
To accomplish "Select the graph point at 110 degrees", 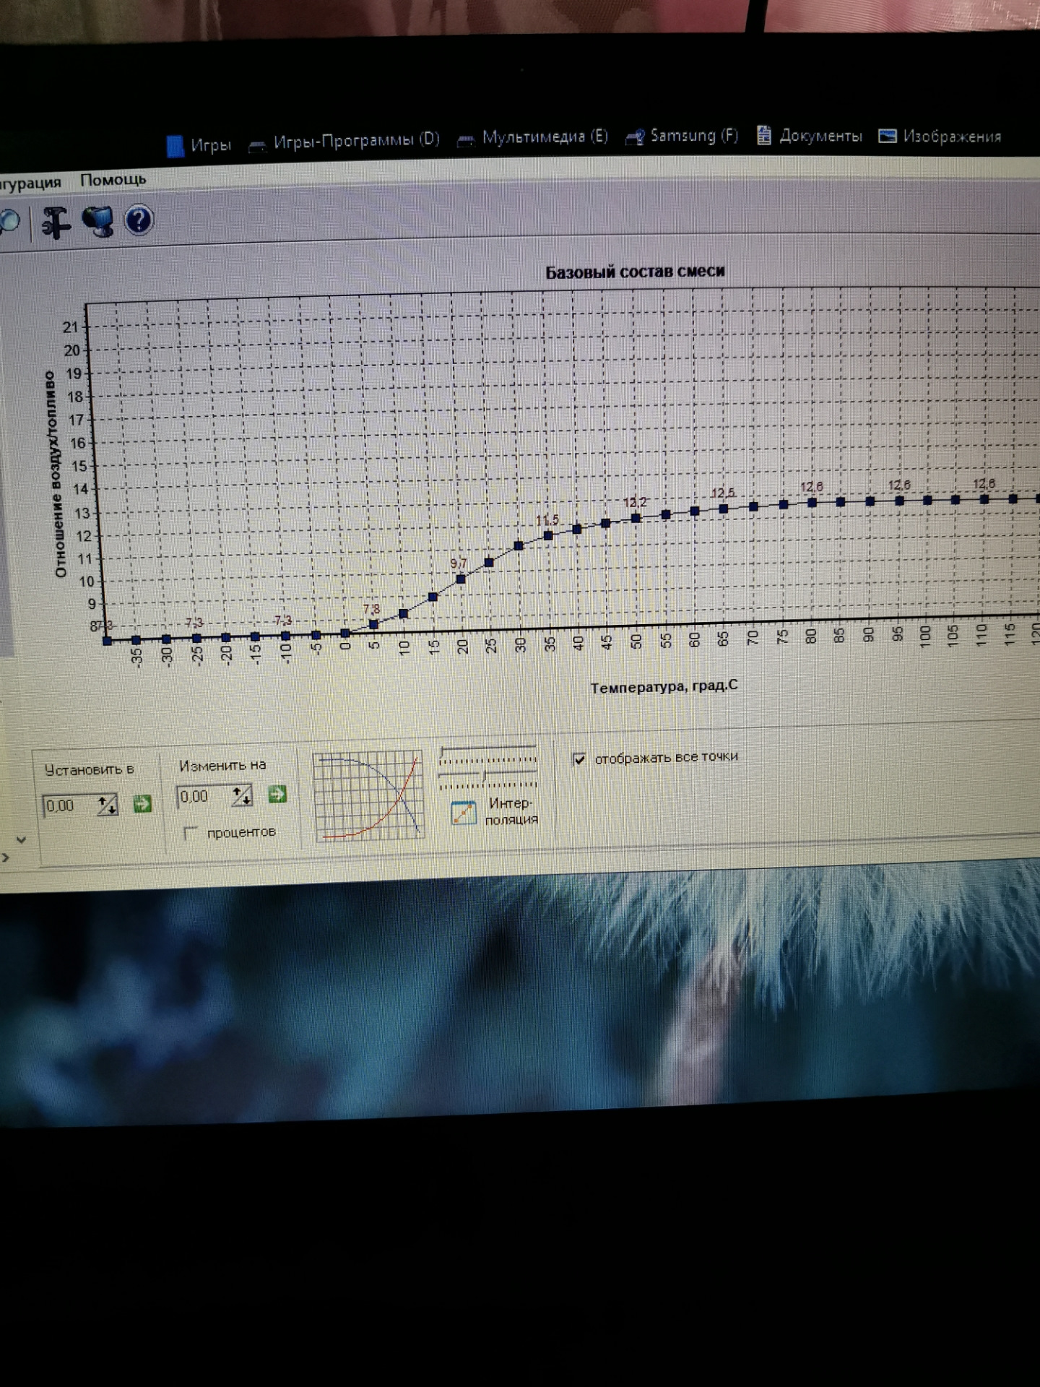I will pyautogui.click(x=984, y=499).
